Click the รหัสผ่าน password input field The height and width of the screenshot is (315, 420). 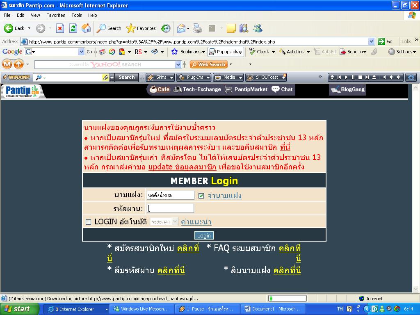point(170,208)
